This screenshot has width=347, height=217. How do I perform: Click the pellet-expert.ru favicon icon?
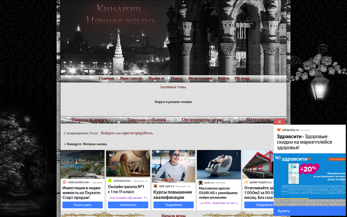point(246,182)
